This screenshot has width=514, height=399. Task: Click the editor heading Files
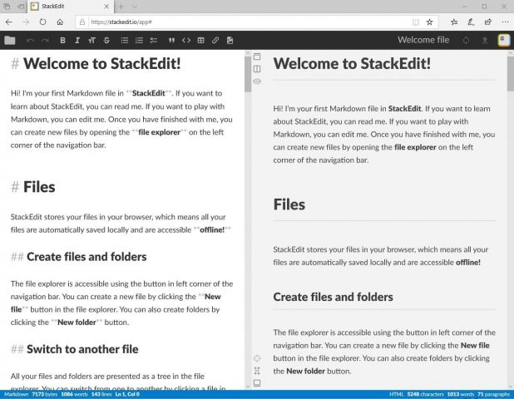39,187
